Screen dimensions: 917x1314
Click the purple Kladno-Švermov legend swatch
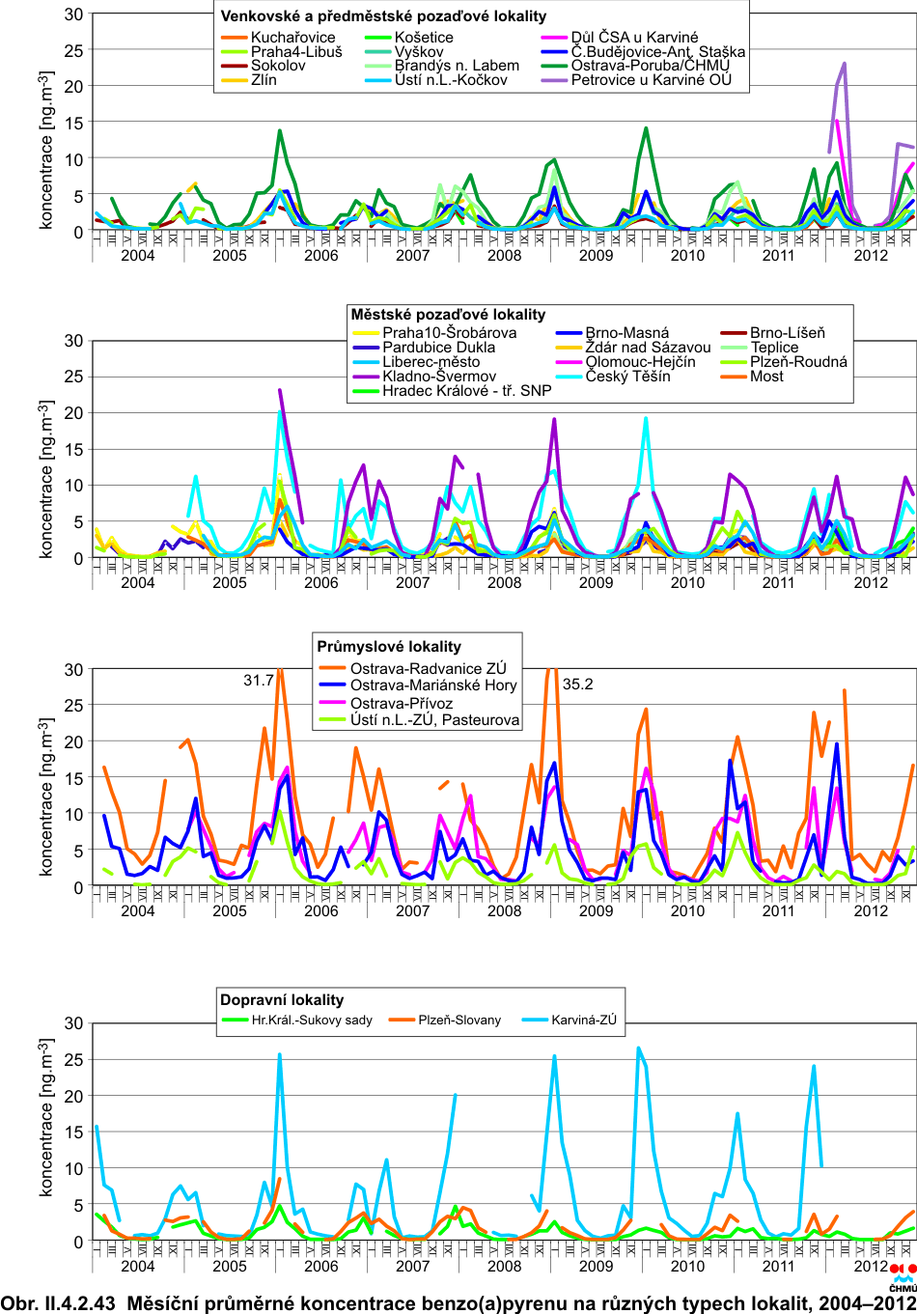point(366,377)
